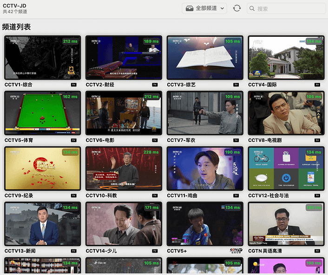Click the 228 ms latency badge on CCTV10-科教

151,152
